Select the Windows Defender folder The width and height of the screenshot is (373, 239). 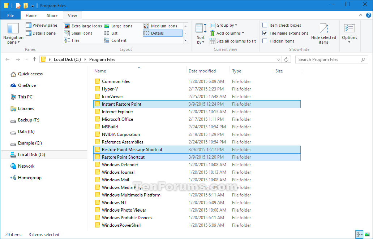[197, 165]
